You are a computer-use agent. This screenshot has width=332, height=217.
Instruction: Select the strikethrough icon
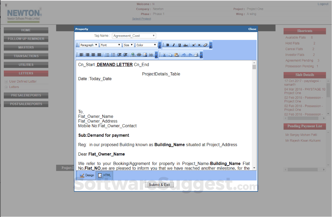tap(185, 45)
